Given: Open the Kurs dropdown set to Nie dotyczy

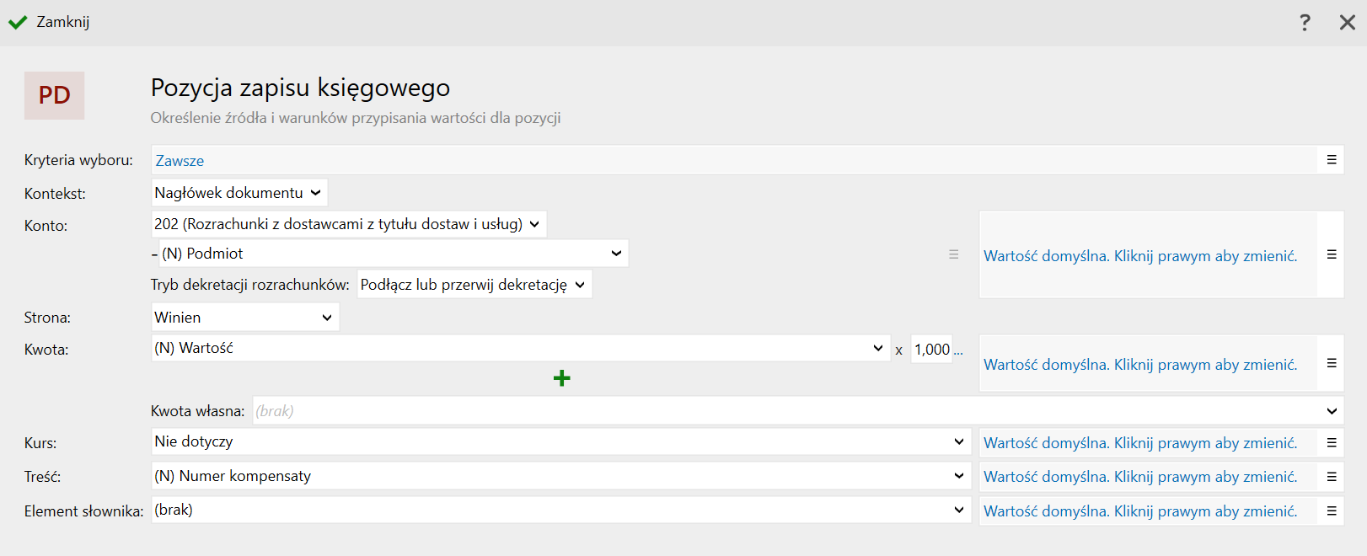Looking at the screenshot, I should click(560, 441).
